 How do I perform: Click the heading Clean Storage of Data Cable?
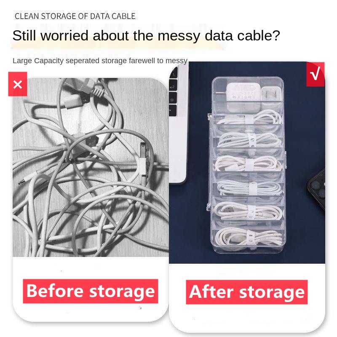point(75,16)
